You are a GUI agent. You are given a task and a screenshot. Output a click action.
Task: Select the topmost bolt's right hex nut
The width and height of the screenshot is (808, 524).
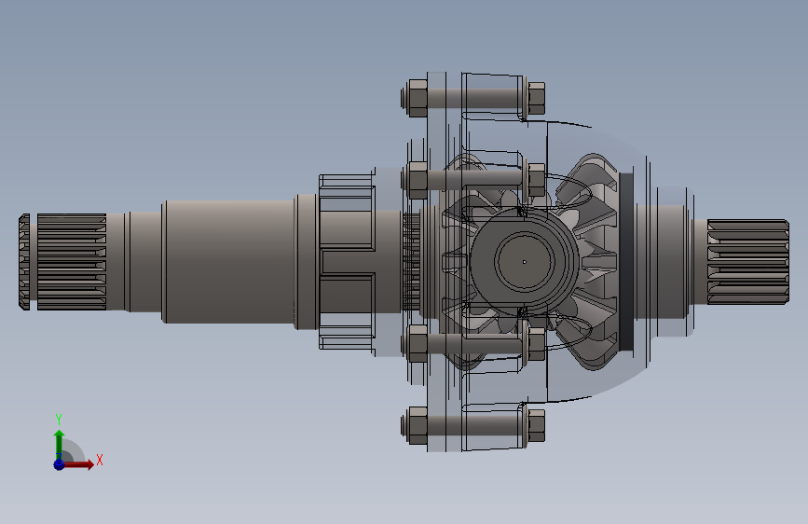pyautogui.click(x=536, y=98)
